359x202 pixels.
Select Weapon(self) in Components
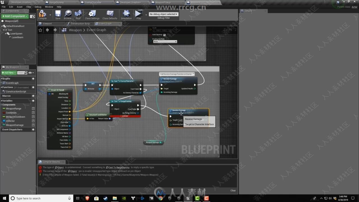pos(11,21)
